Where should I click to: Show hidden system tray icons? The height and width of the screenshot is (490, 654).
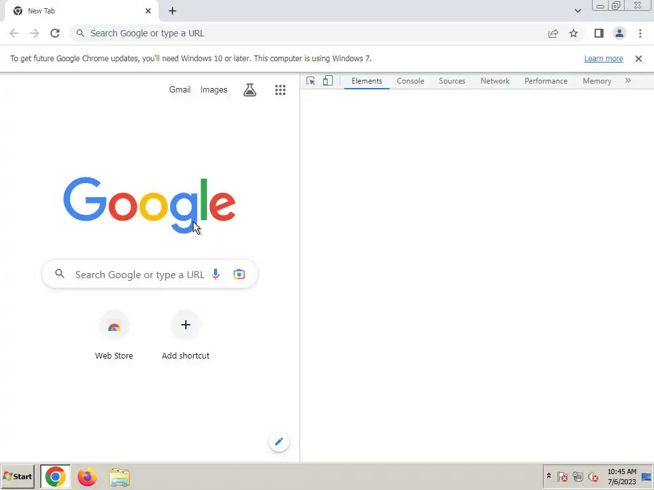point(549,476)
